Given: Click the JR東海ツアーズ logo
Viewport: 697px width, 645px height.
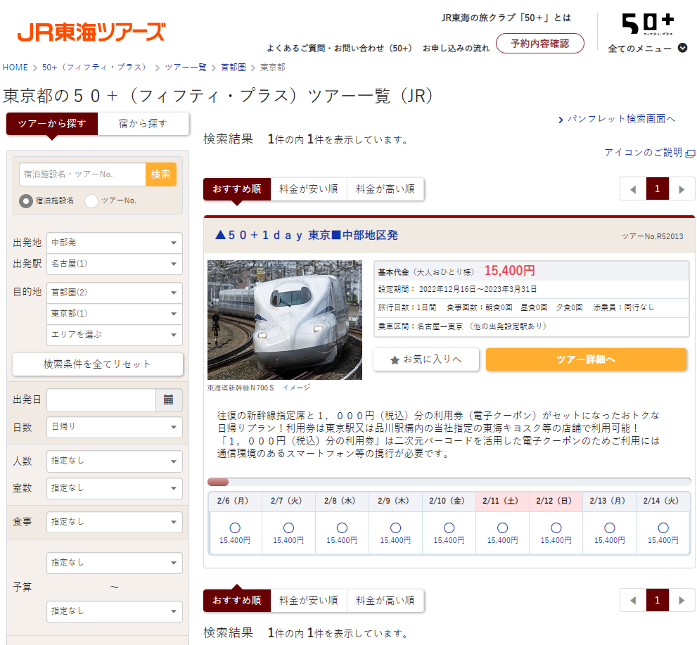Looking at the screenshot, I should [x=91, y=32].
